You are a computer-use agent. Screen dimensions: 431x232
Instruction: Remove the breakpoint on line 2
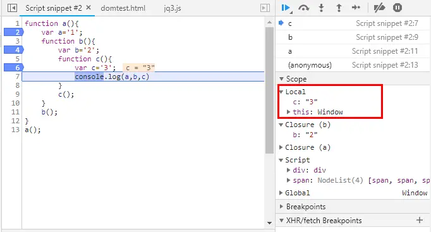coord(14,32)
